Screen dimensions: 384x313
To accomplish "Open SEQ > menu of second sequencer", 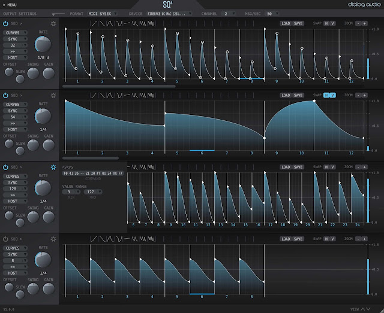I will [16, 95].
